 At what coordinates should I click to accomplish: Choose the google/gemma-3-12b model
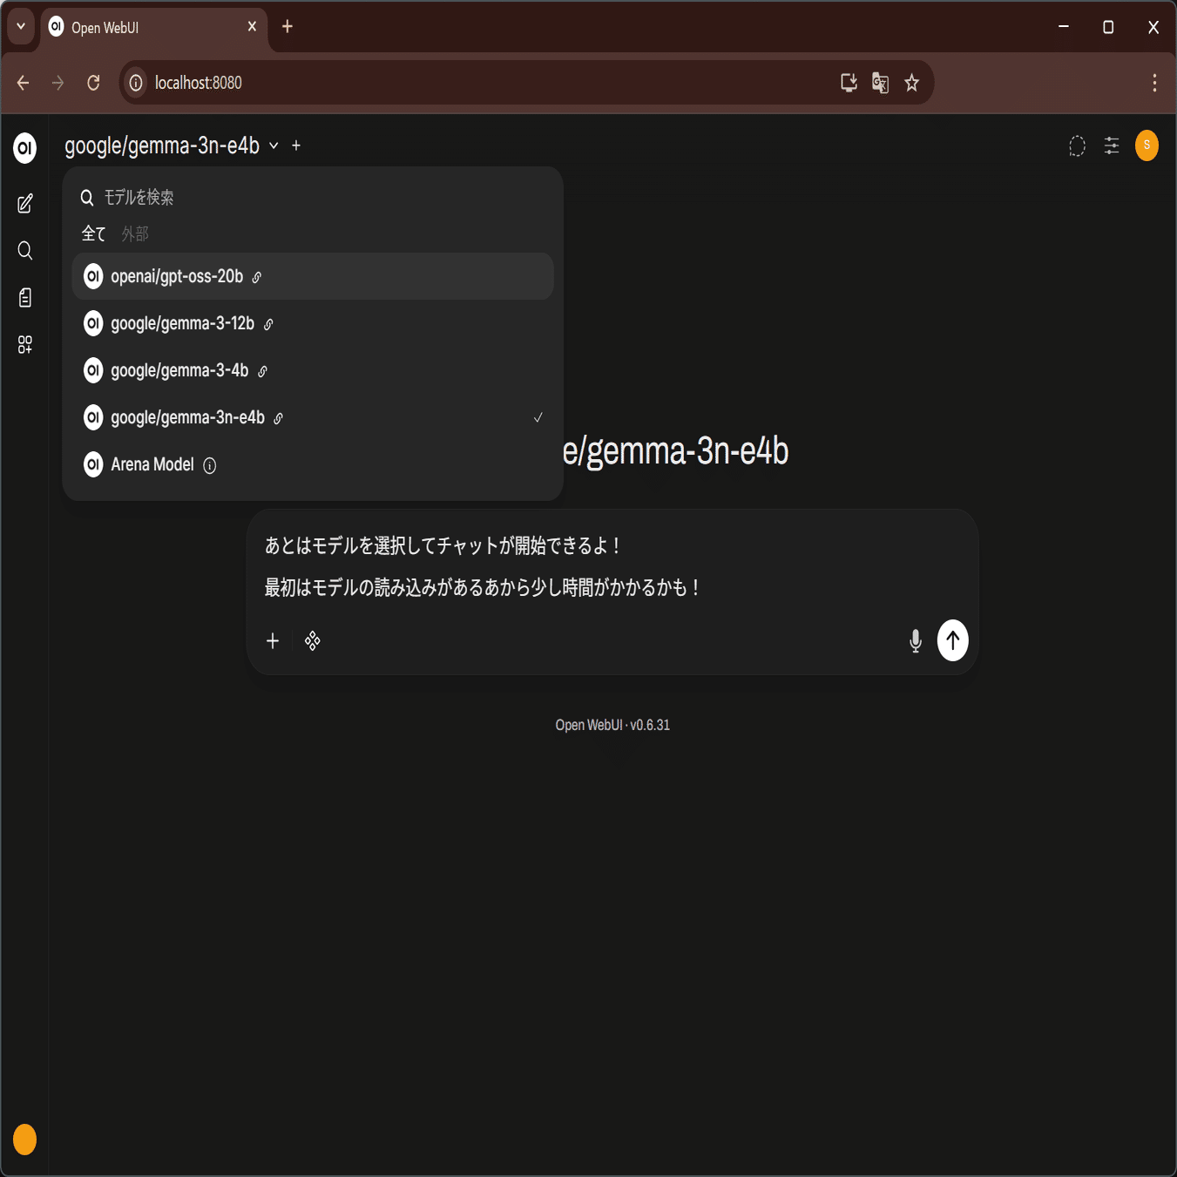(x=313, y=323)
